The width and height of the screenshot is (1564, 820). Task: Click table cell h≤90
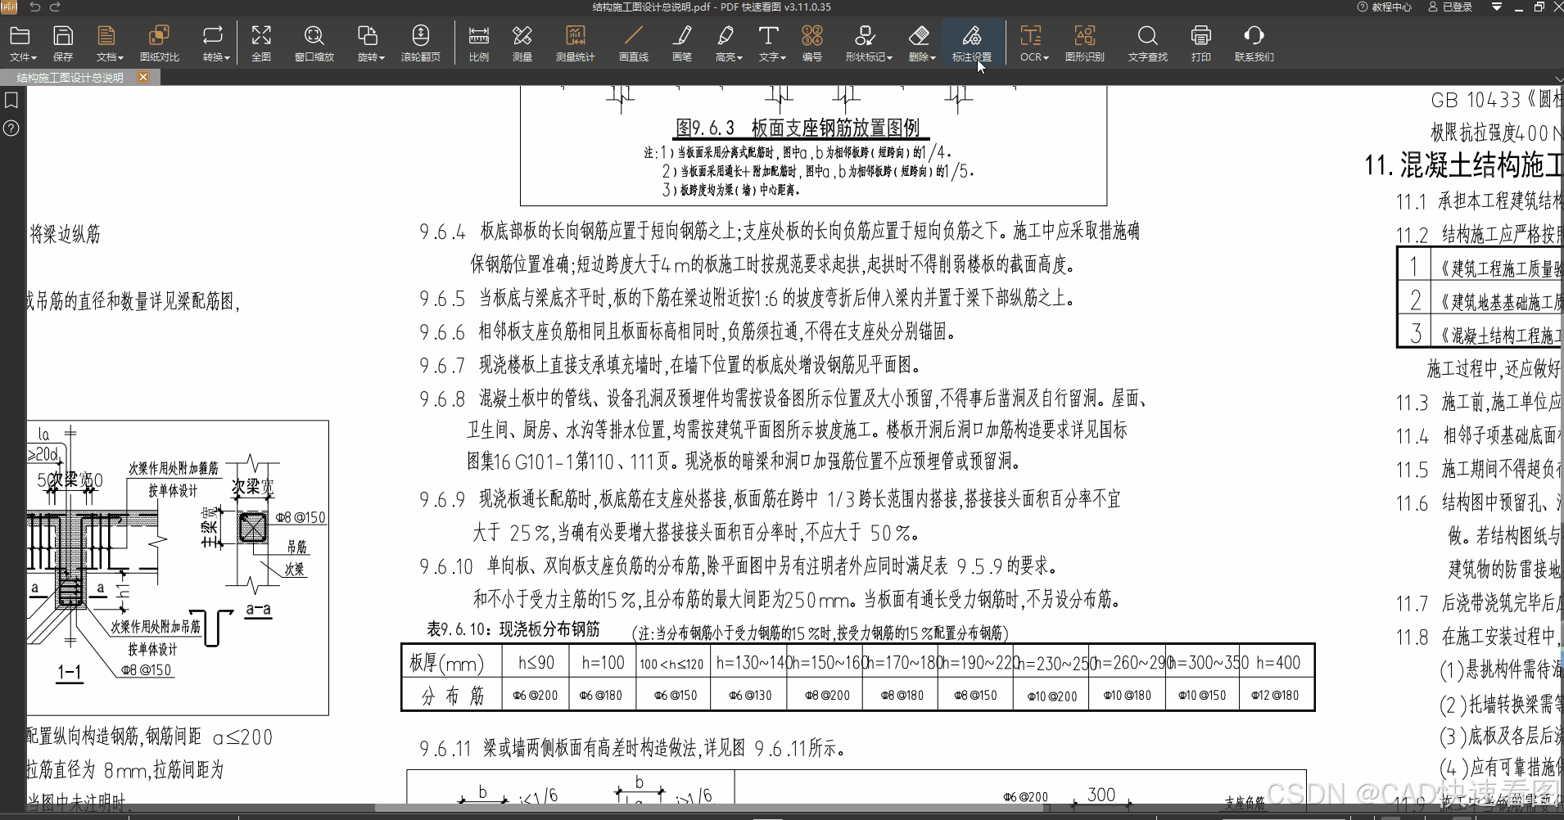(x=536, y=662)
